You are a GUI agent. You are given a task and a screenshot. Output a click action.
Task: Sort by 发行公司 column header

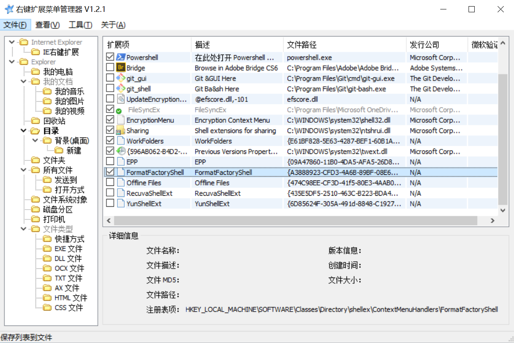(x=437, y=45)
